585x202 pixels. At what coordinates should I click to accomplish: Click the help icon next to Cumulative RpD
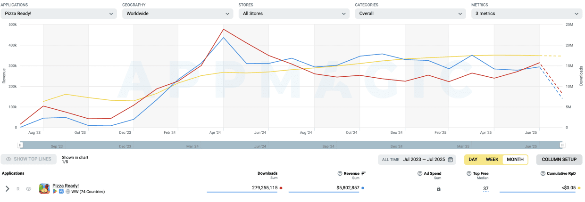543,174
